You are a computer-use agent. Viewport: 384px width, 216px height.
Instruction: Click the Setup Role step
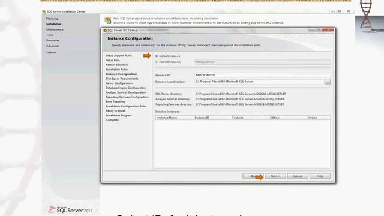click(x=113, y=60)
